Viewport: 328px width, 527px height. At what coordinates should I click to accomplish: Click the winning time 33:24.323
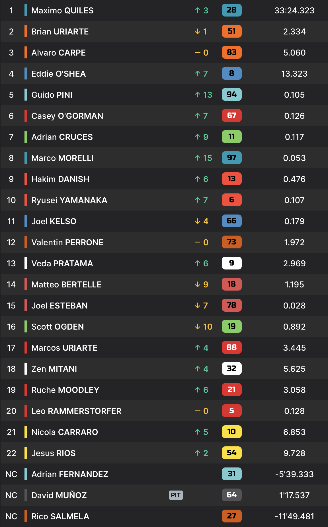294,11
